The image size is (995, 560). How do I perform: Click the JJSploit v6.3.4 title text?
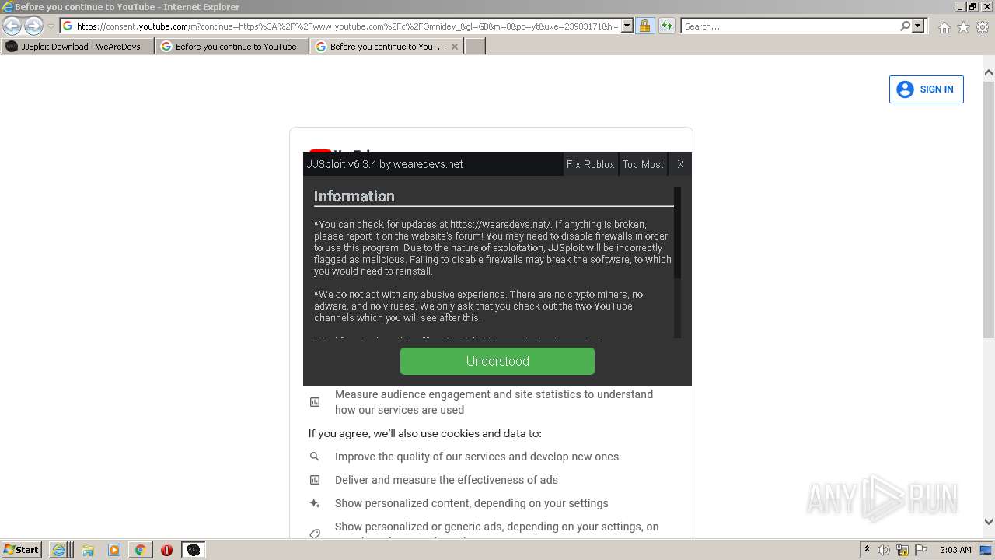coord(385,164)
